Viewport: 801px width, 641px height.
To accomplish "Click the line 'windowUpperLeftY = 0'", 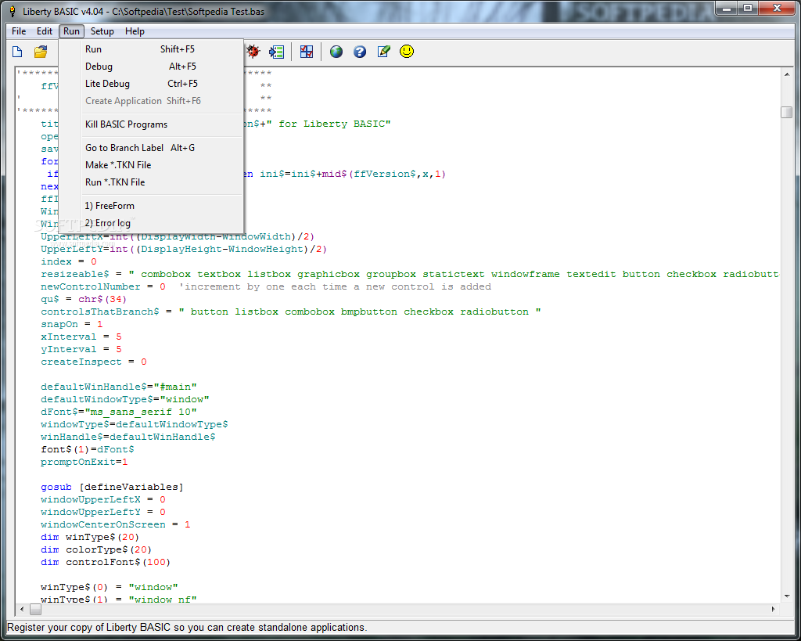I will (102, 512).
